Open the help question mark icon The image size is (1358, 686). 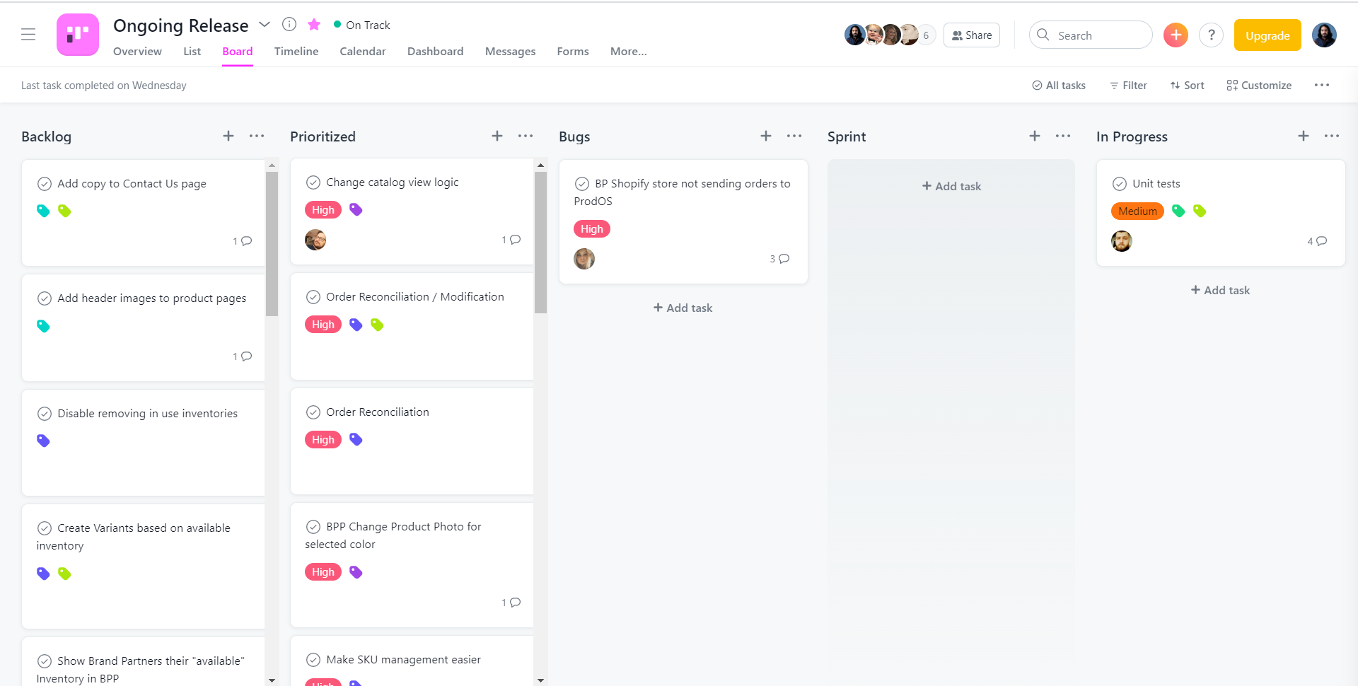point(1211,35)
